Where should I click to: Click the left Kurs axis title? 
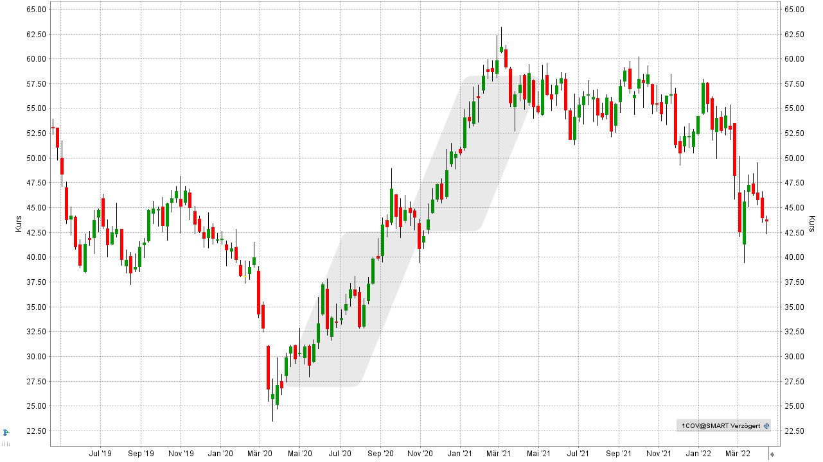coord(19,224)
